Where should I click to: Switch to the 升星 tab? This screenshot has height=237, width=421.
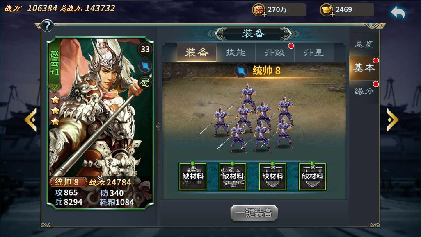tap(313, 52)
